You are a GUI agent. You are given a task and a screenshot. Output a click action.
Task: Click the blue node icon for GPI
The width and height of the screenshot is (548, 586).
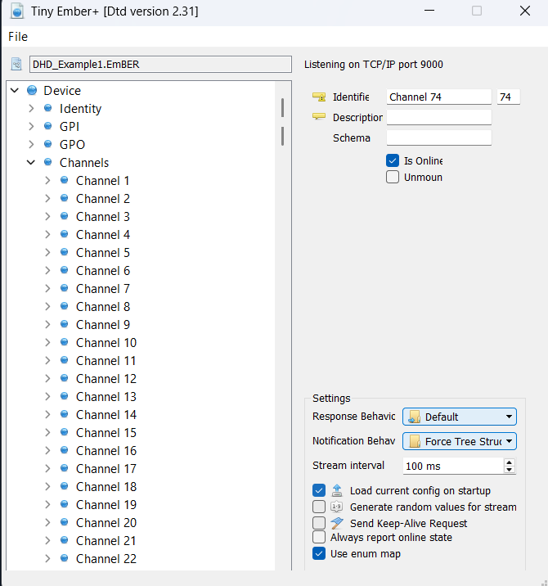[x=48, y=126]
